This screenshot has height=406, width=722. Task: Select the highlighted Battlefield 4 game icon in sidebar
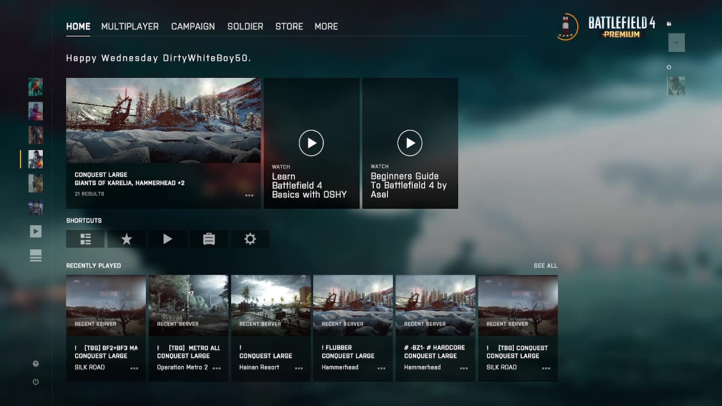pos(36,159)
